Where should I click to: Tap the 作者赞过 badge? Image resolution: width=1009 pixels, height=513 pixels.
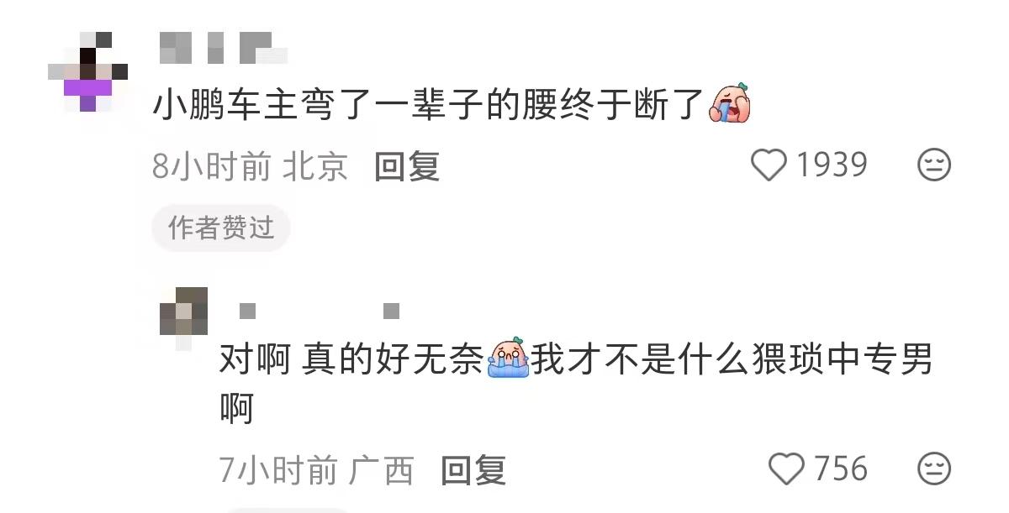click(221, 228)
